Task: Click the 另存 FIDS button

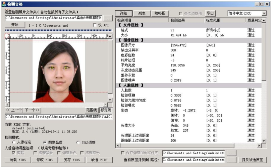Action: coord(72,160)
